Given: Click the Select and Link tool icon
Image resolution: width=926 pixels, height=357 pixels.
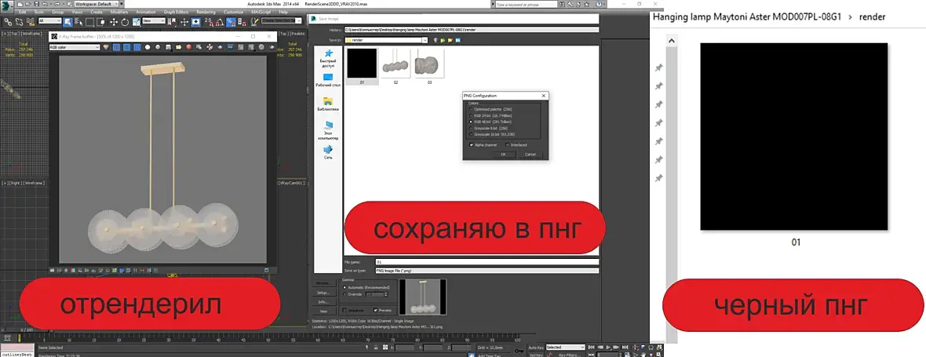Looking at the screenshot, I should (8, 22).
